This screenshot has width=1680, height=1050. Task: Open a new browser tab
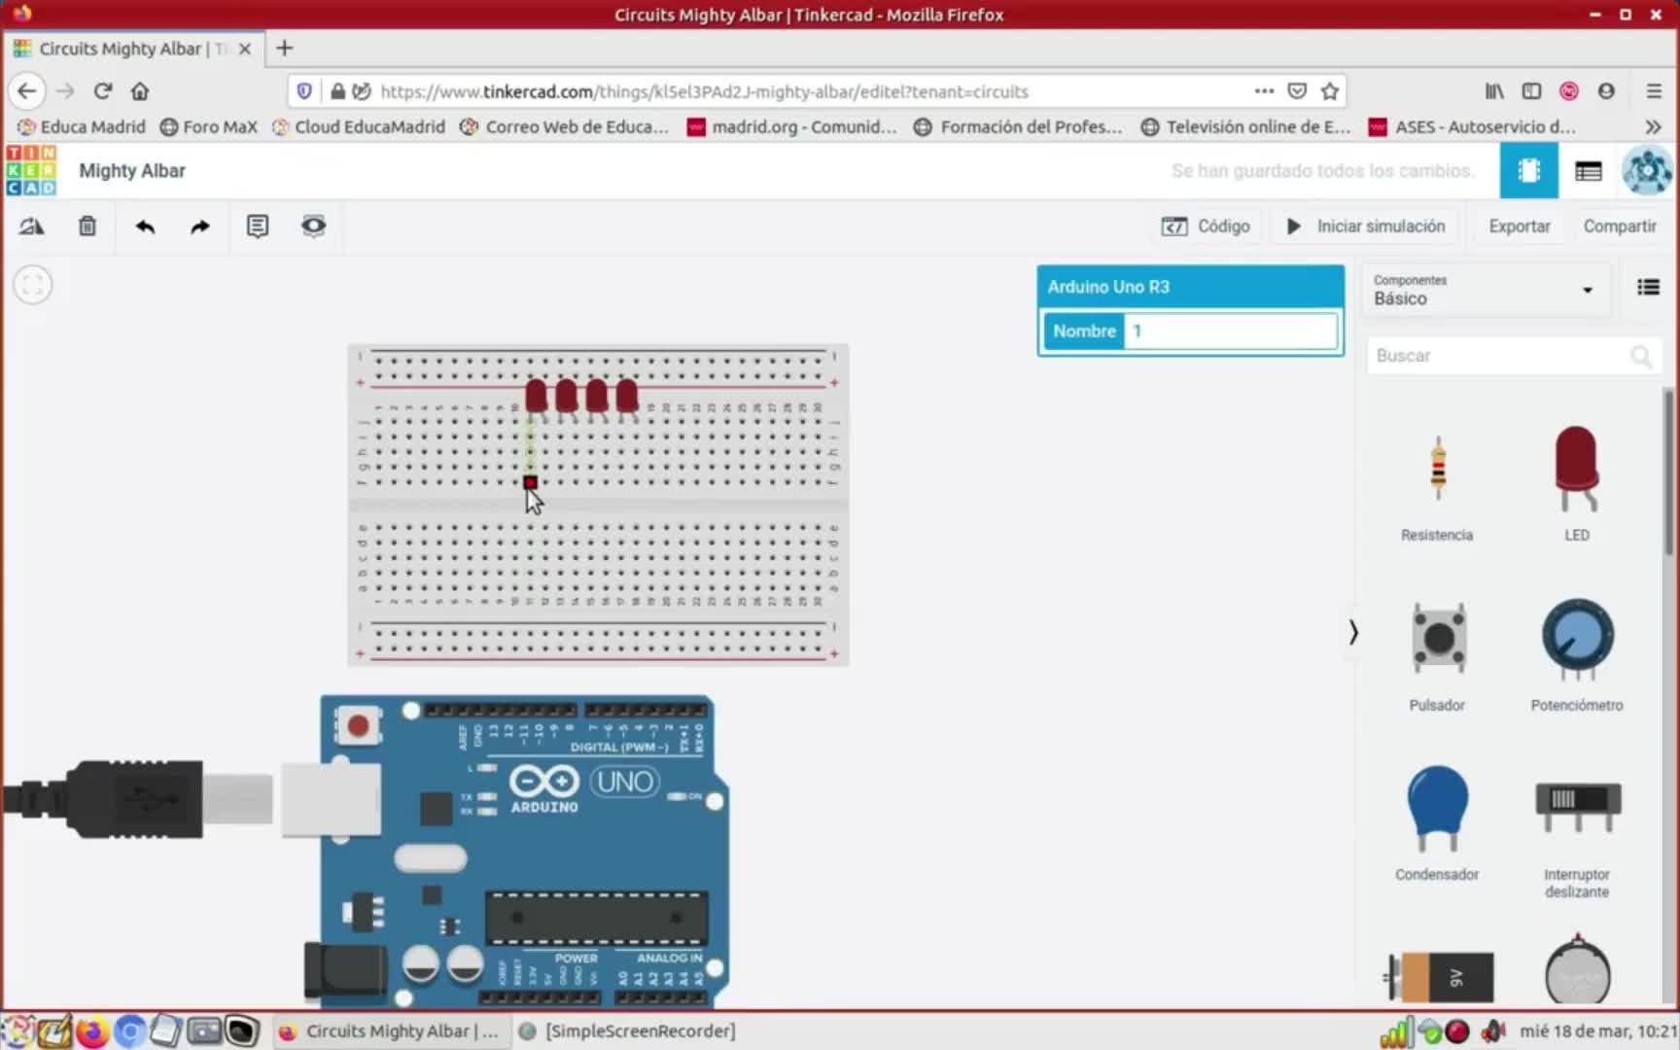pos(284,49)
